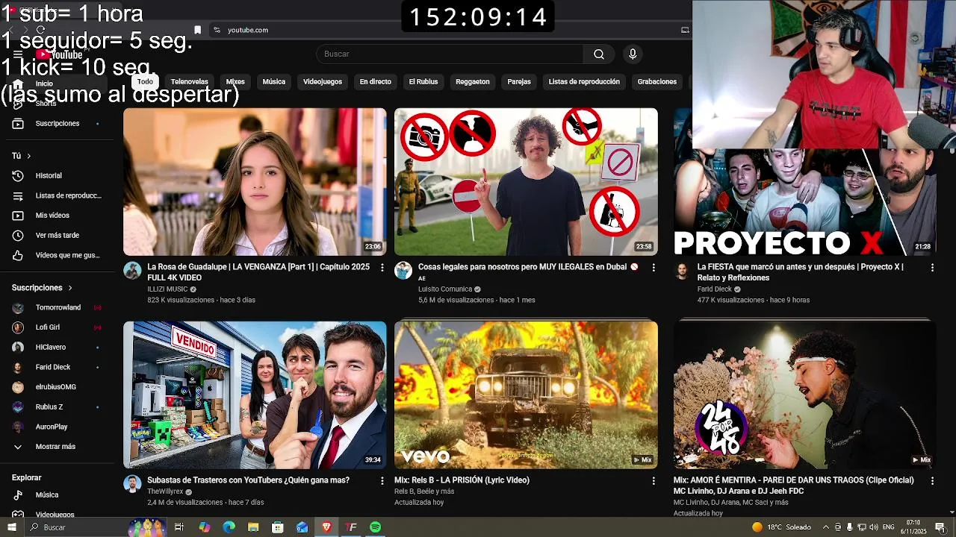Open site settings icon beside youtube.com

click(x=217, y=30)
